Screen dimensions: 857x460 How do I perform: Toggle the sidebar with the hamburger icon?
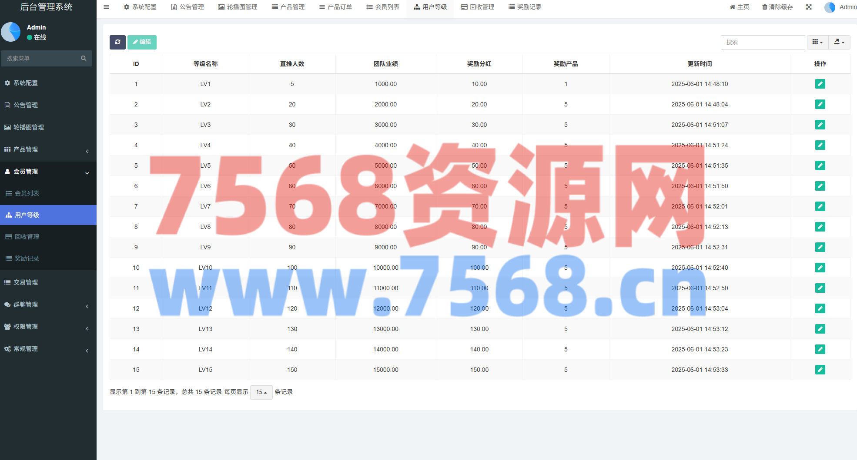(x=106, y=7)
